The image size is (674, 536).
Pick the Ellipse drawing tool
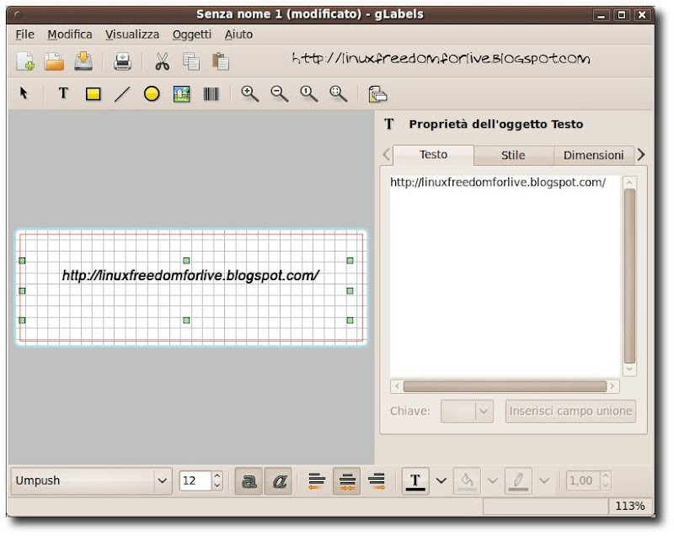pyautogui.click(x=152, y=94)
